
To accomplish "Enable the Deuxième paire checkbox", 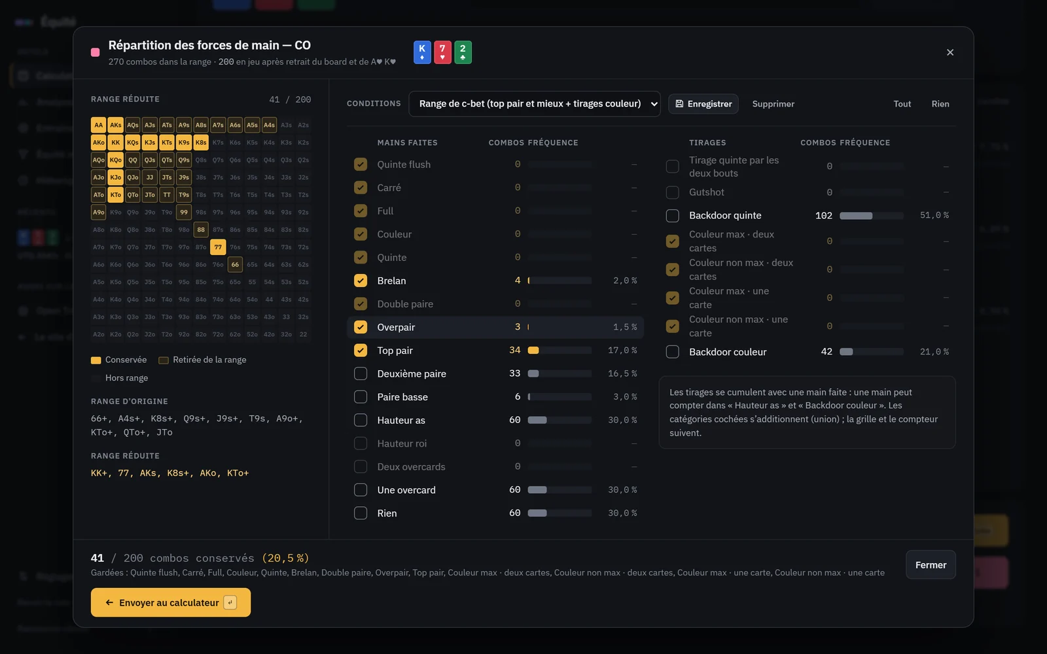I will click(361, 373).
